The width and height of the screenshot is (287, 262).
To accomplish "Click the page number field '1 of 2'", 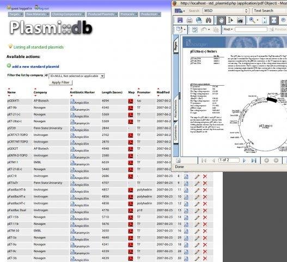I will pyautogui.click(x=229, y=160).
